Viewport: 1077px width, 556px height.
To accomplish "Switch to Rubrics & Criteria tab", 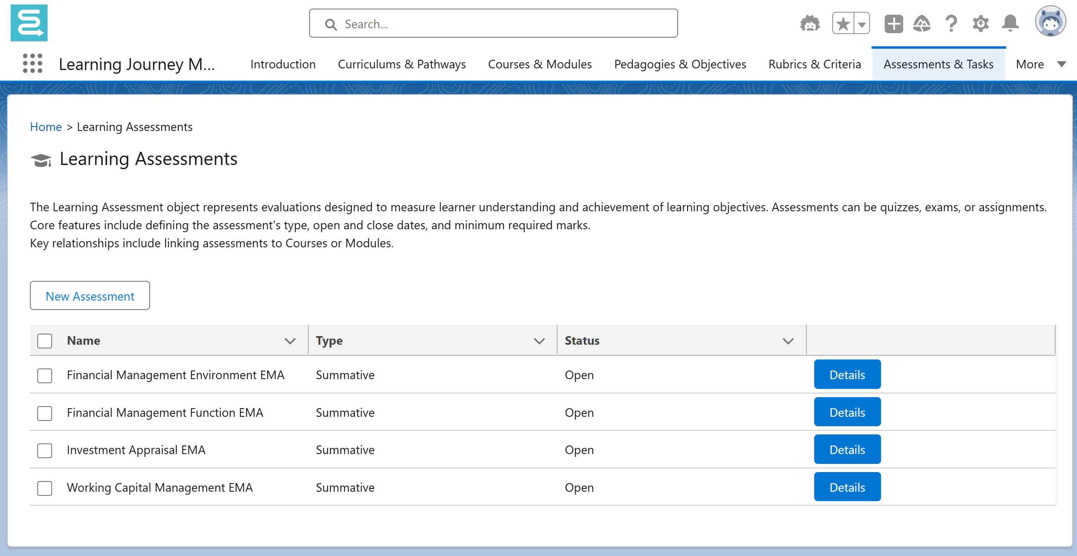I will point(814,64).
